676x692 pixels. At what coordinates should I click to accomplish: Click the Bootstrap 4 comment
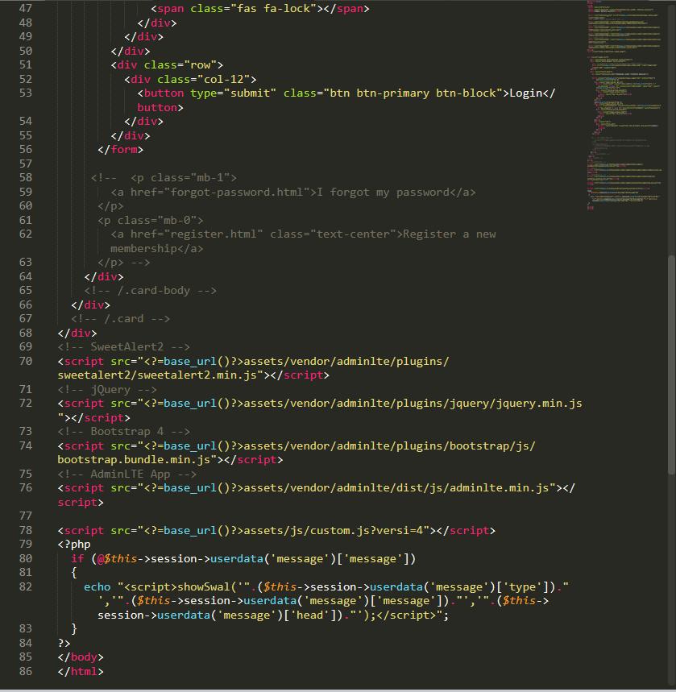tap(123, 432)
